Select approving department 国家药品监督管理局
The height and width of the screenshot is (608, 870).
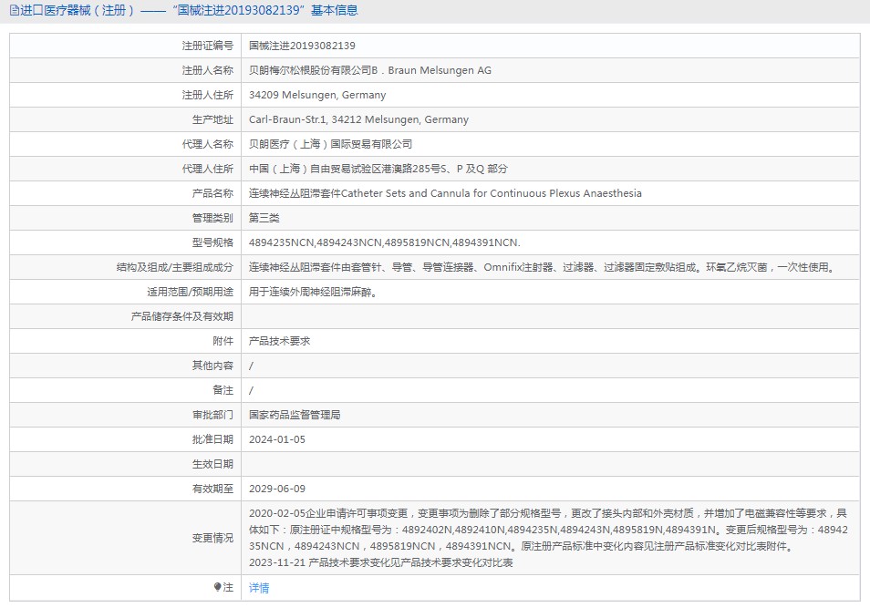click(x=295, y=415)
